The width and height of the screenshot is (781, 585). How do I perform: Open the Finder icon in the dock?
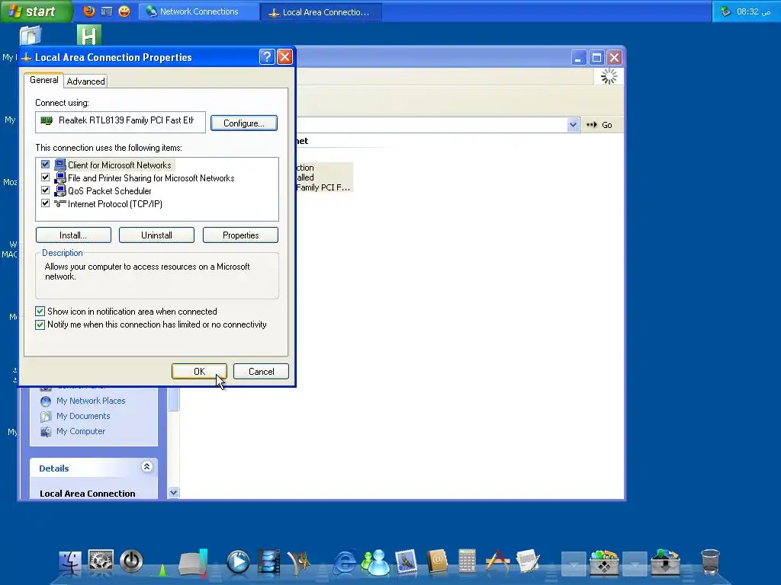click(69, 563)
